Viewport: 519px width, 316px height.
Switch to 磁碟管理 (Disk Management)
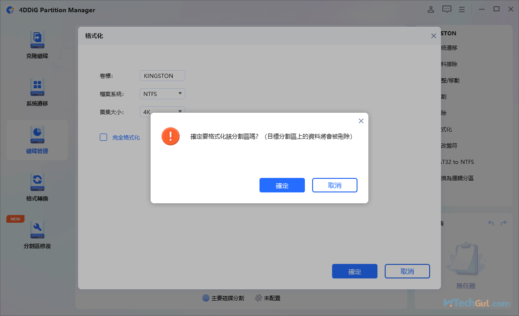(37, 140)
